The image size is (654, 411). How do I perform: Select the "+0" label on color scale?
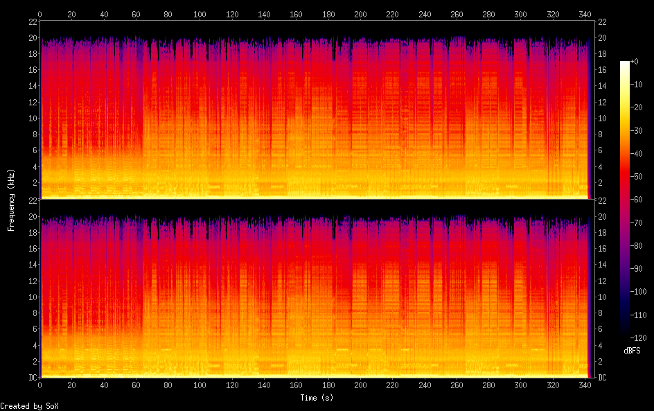pyautogui.click(x=644, y=62)
